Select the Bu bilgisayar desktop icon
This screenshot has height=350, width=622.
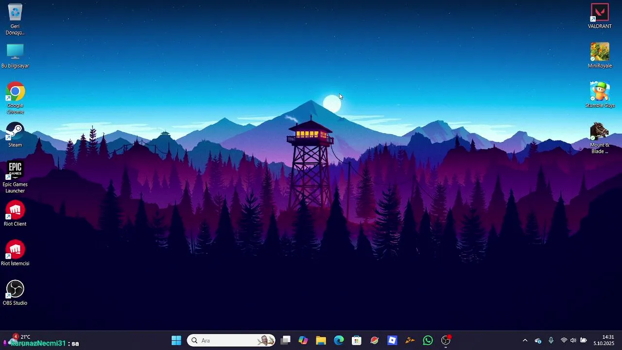pos(15,56)
